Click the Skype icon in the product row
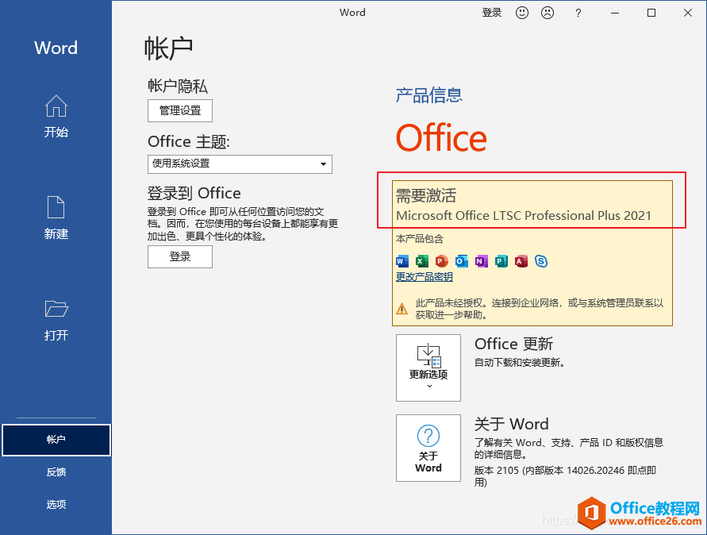Screen dimensions: 707x535 point(541,261)
